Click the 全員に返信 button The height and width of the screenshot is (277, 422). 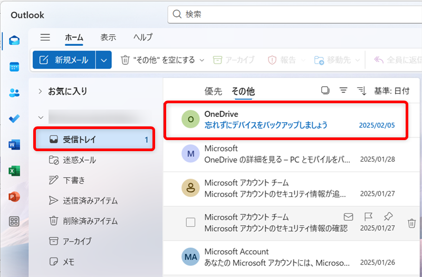coord(398,60)
